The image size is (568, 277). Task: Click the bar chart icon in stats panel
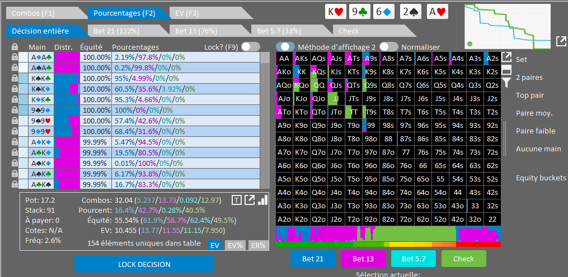coord(262,200)
